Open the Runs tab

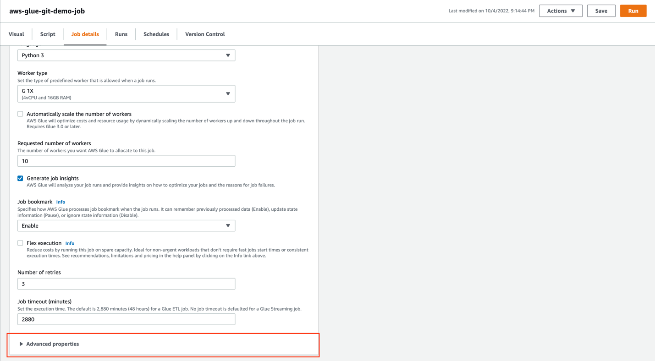pos(121,34)
